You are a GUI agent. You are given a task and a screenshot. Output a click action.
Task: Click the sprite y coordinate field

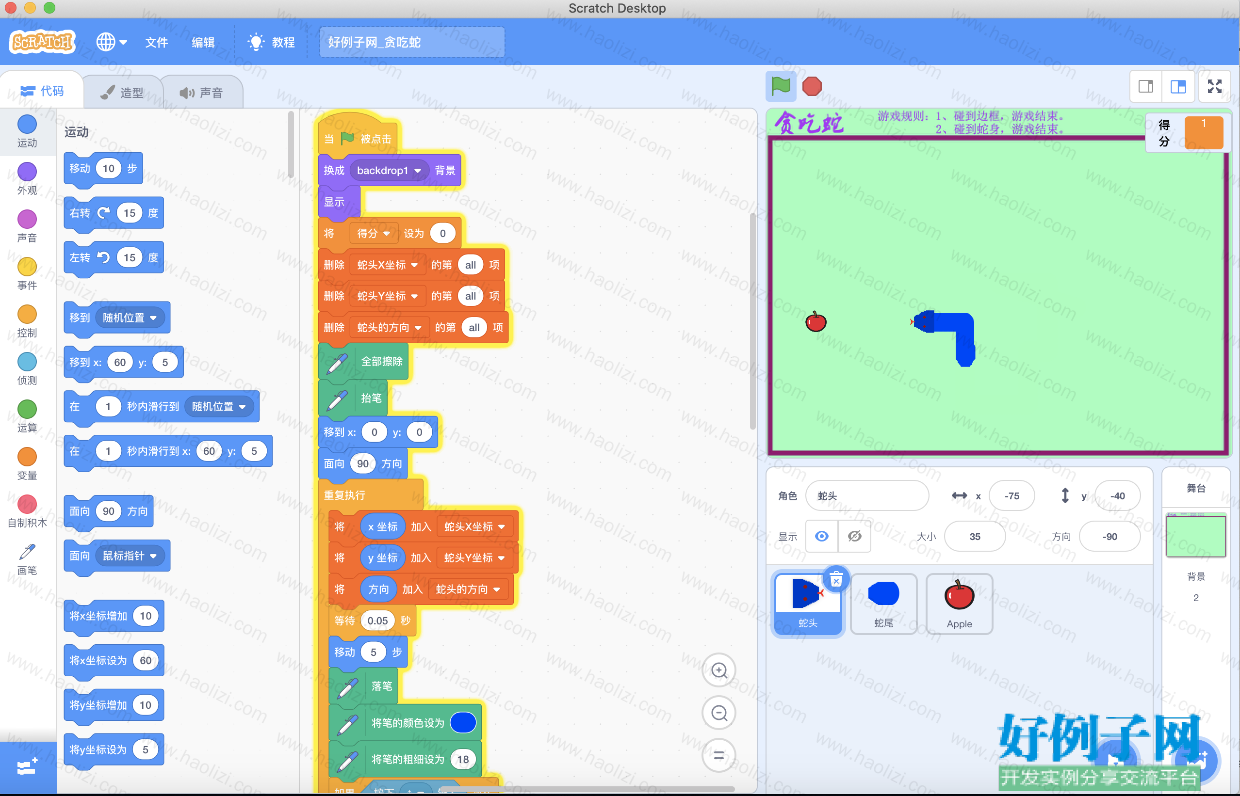tap(1117, 496)
